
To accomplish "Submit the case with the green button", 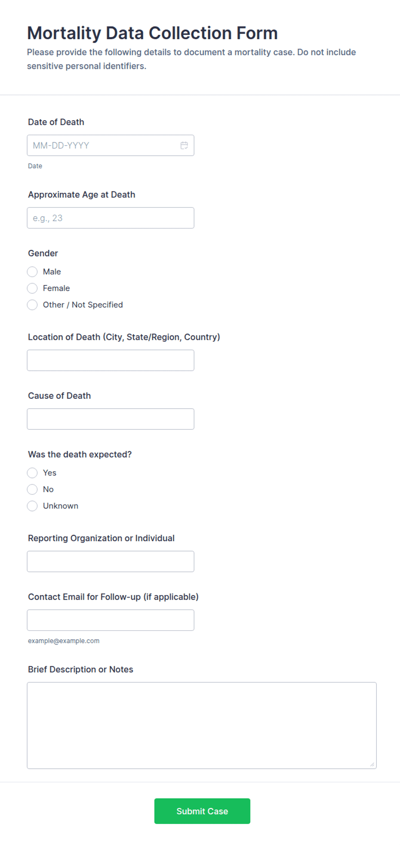I will click(x=202, y=811).
